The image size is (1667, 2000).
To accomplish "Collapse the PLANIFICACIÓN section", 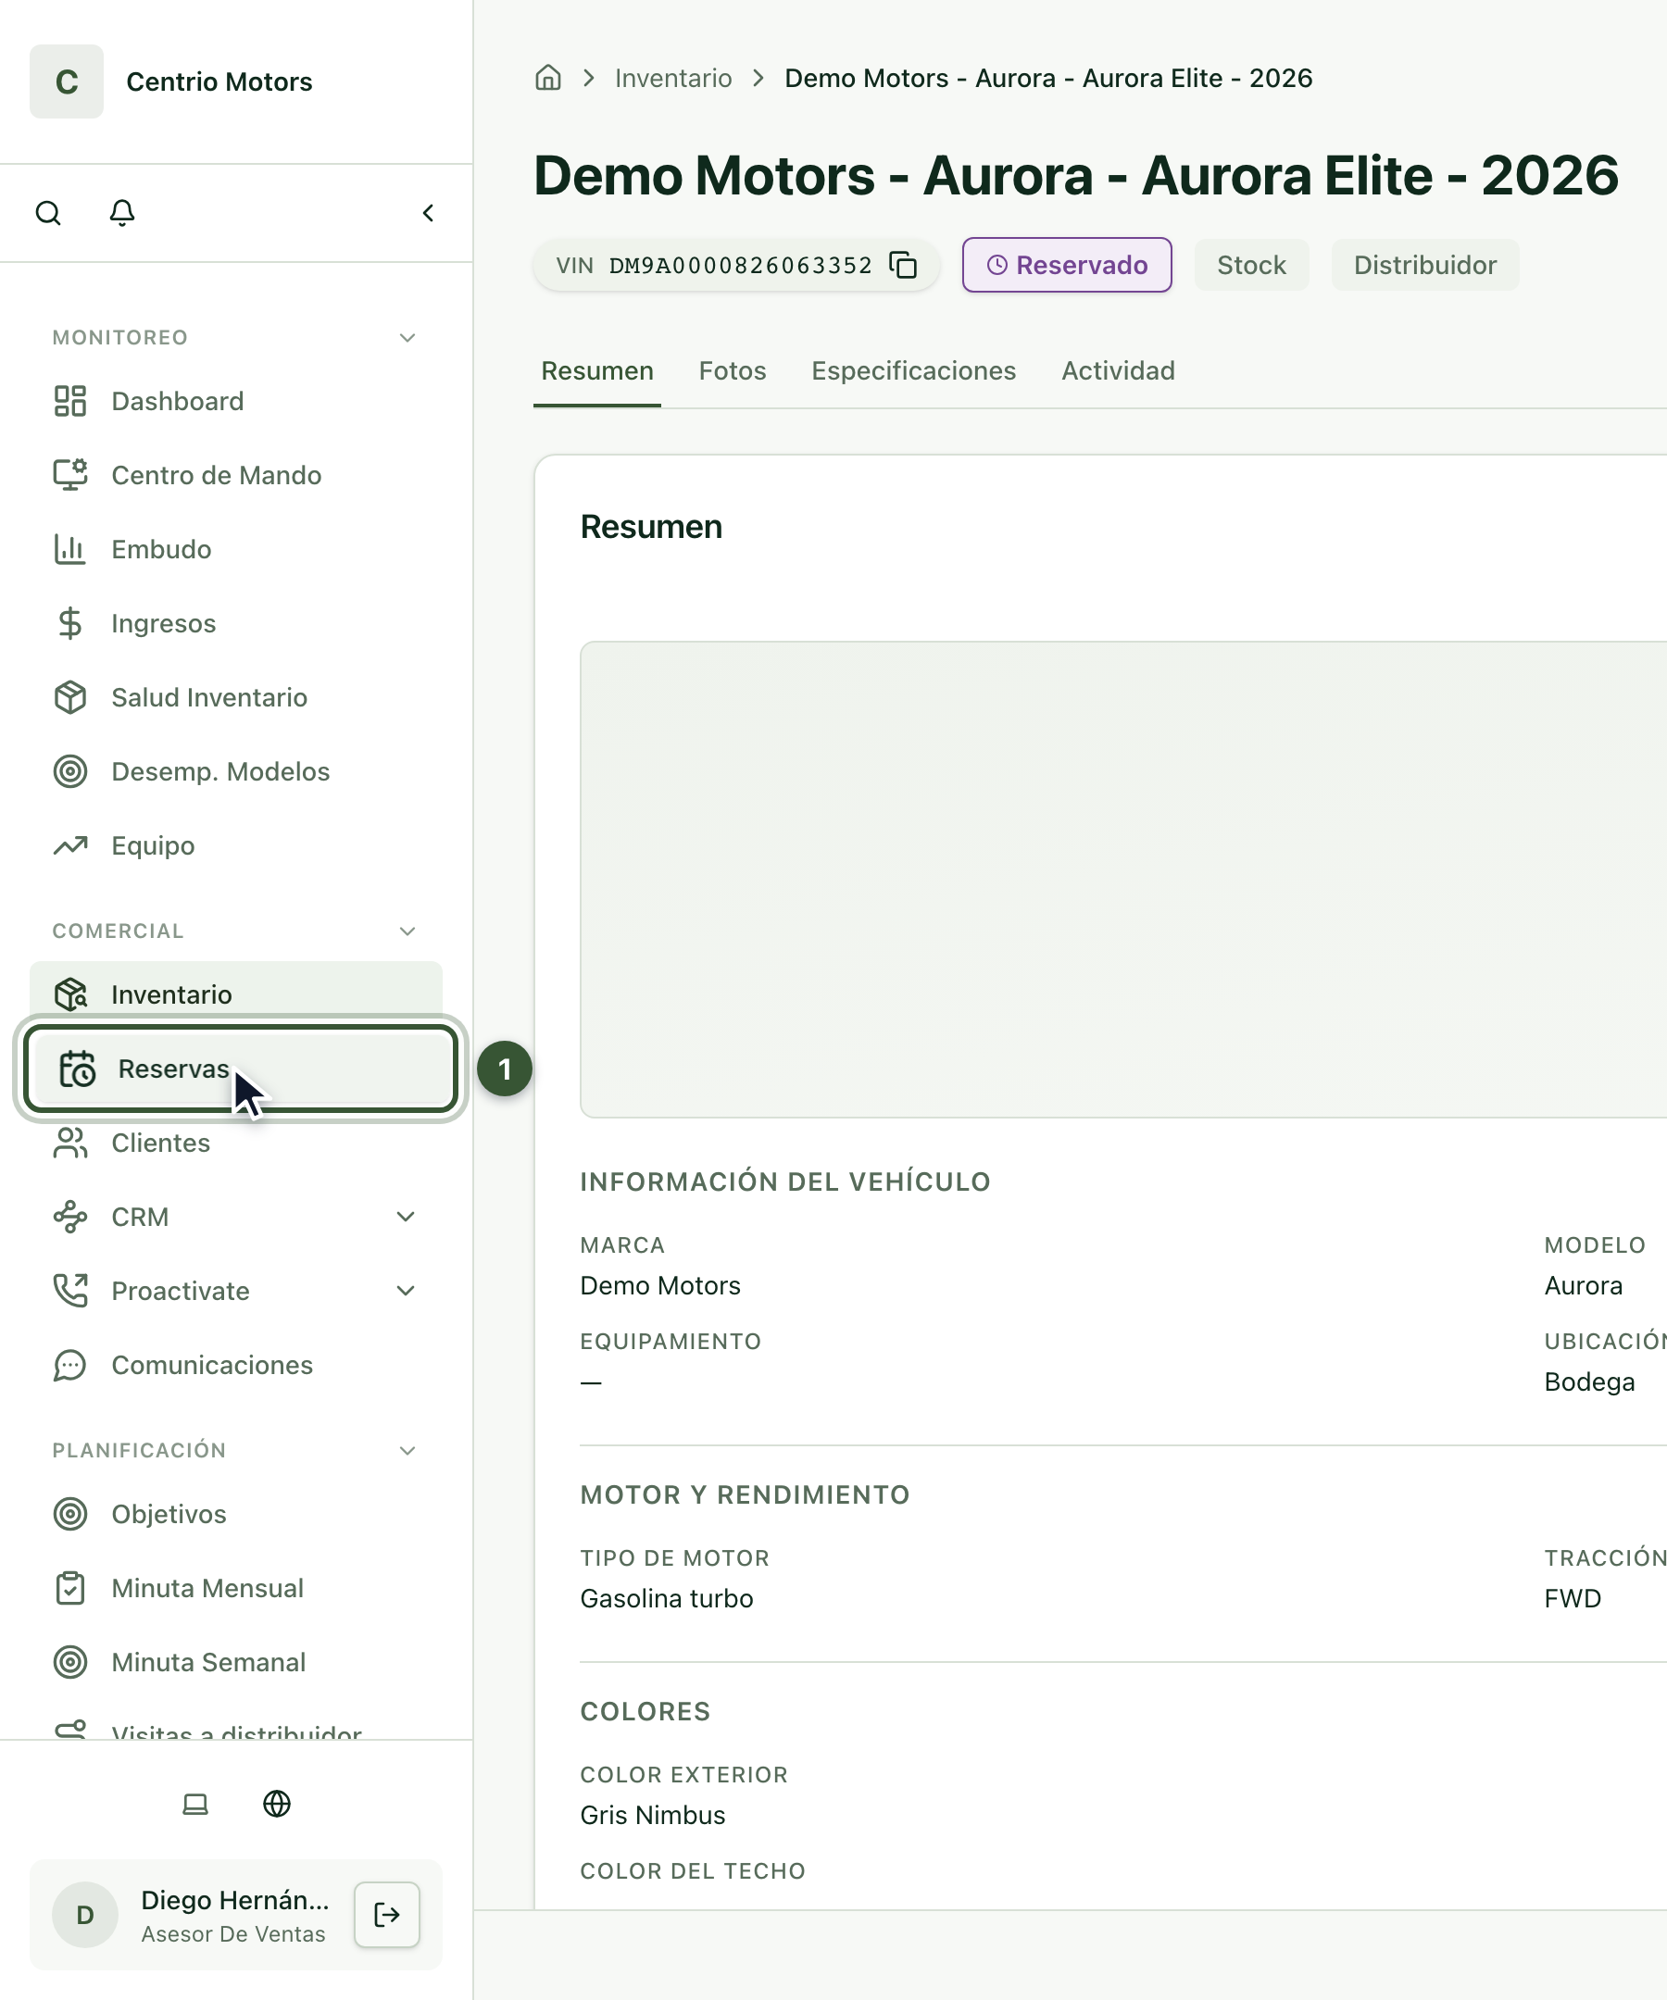I will 407,1451.
